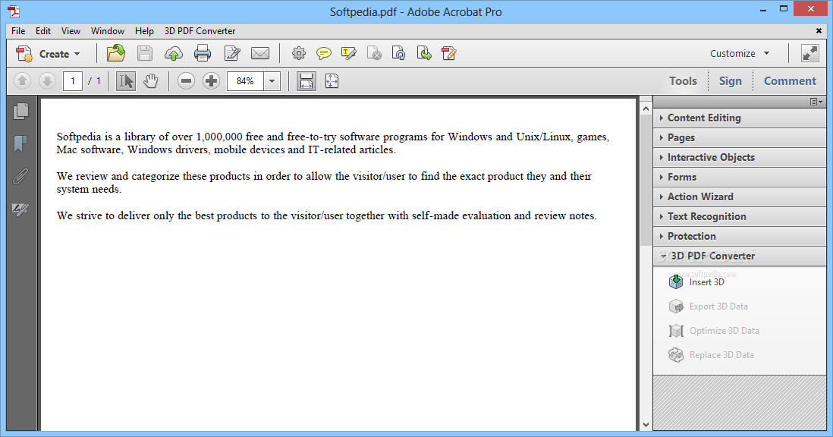
Task: Open the tools pane options menu
Action: pyautogui.click(x=816, y=102)
